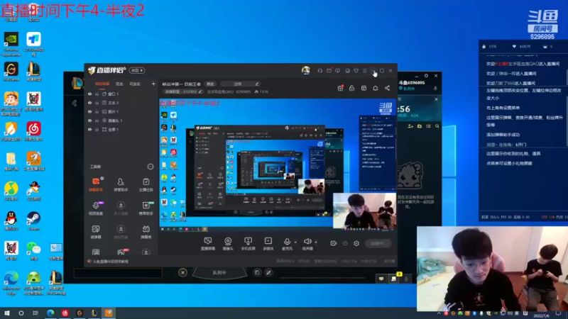
Task: Open the mail icon in title bar
Action: [x=329, y=70]
